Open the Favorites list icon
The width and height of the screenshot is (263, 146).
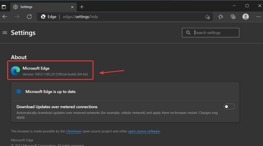pyautogui.click(x=221, y=17)
